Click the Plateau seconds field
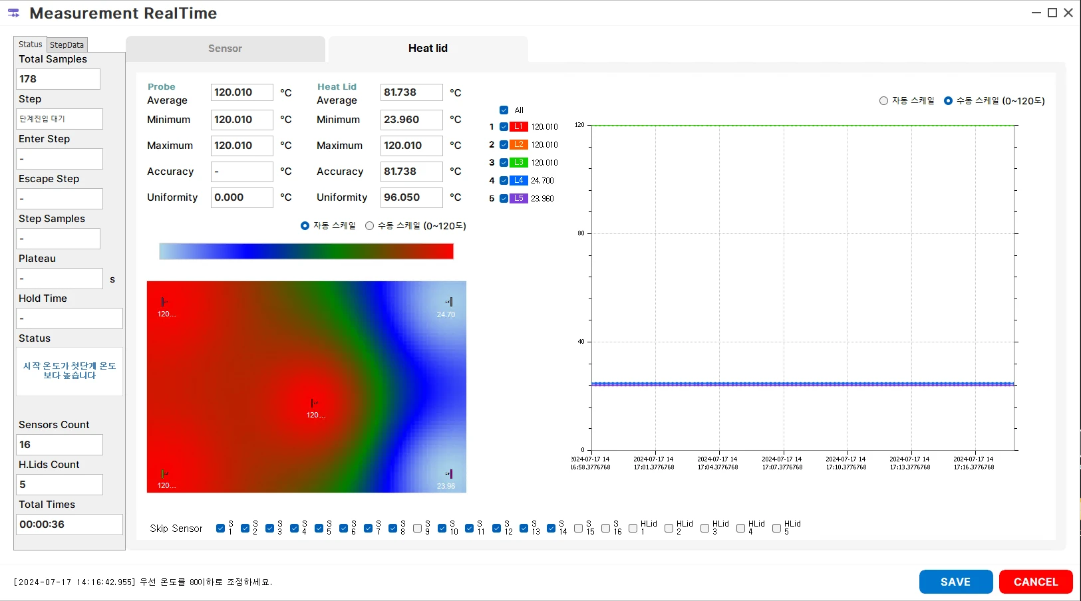1081x601 pixels. (59, 279)
